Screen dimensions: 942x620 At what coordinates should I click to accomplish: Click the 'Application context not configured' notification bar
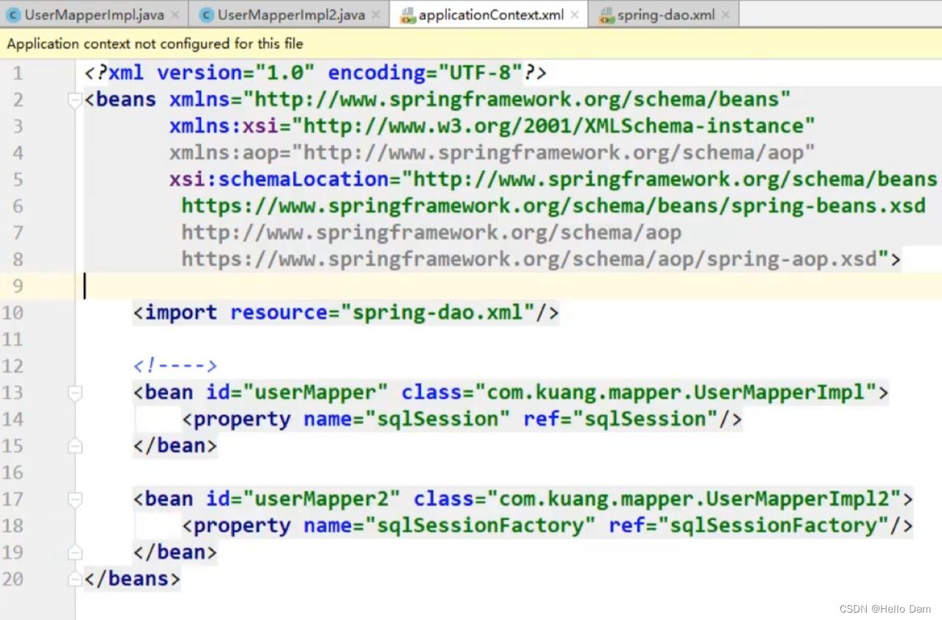tap(471, 44)
